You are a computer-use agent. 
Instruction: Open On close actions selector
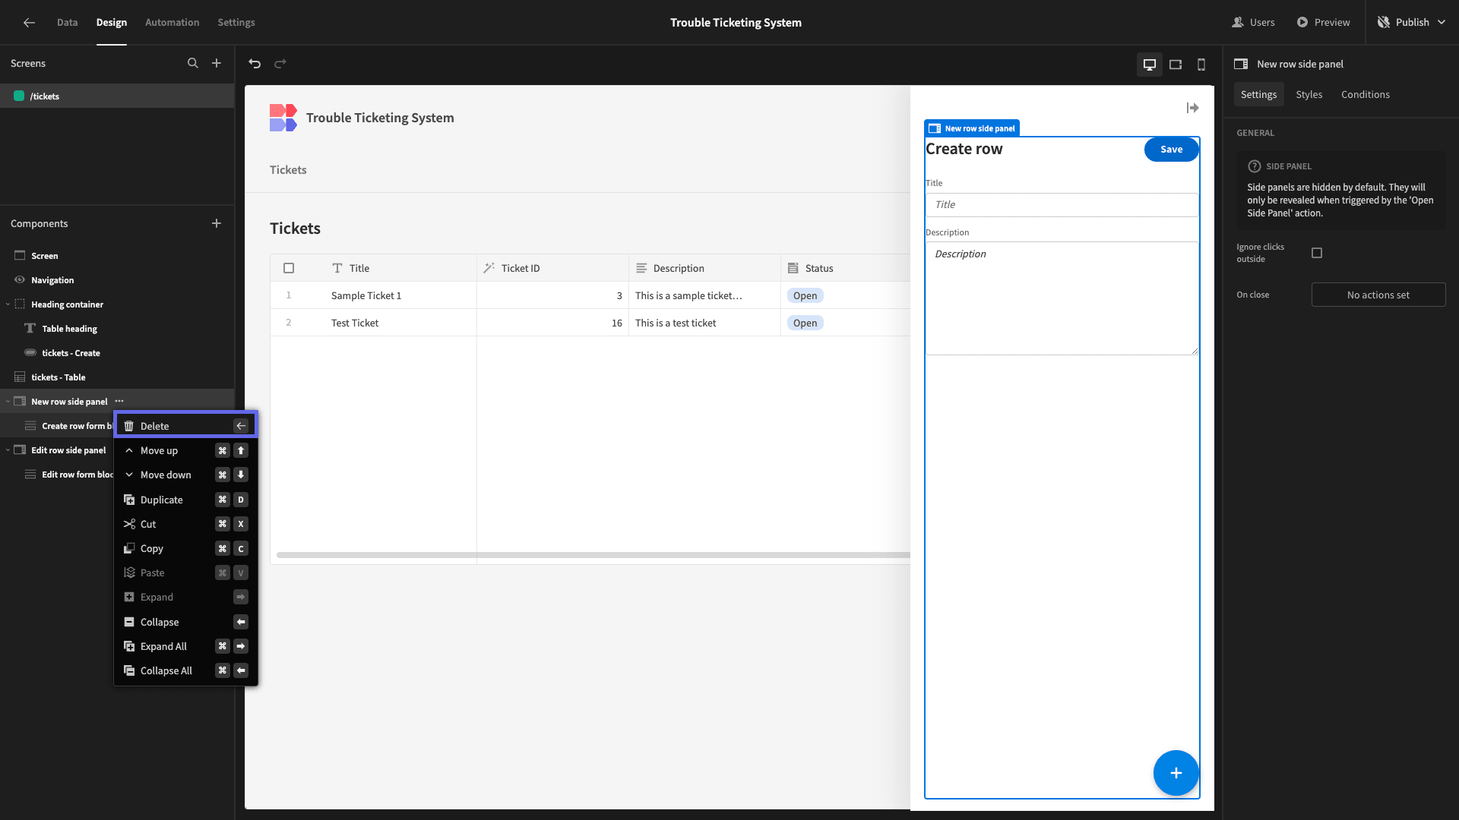pyautogui.click(x=1378, y=295)
